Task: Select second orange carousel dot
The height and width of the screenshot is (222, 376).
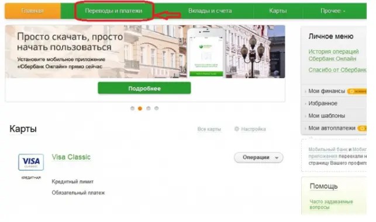Action: pyautogui.click(x=140, y=108)
